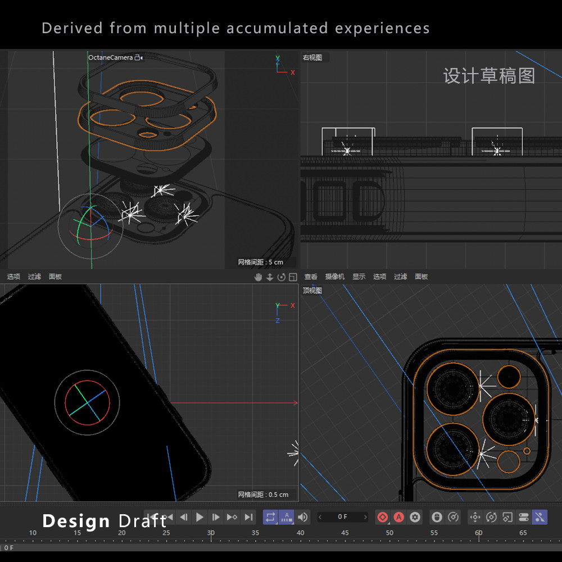Click the scale keying icon
Screen dimensions: 562x562
pyautogui.click(x=507, y=517)
